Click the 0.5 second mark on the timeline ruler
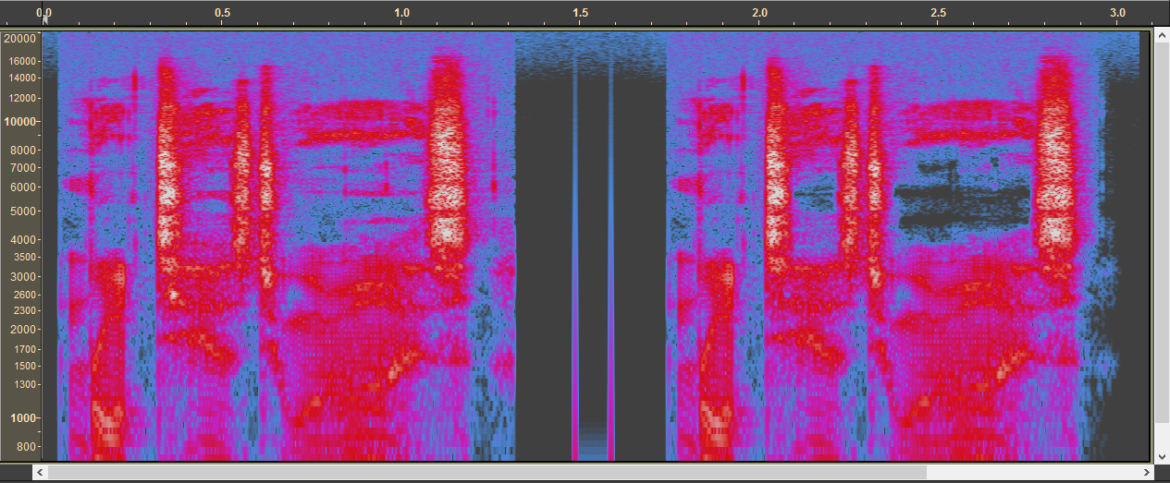1170x483 pixels. tap(222, 13)
